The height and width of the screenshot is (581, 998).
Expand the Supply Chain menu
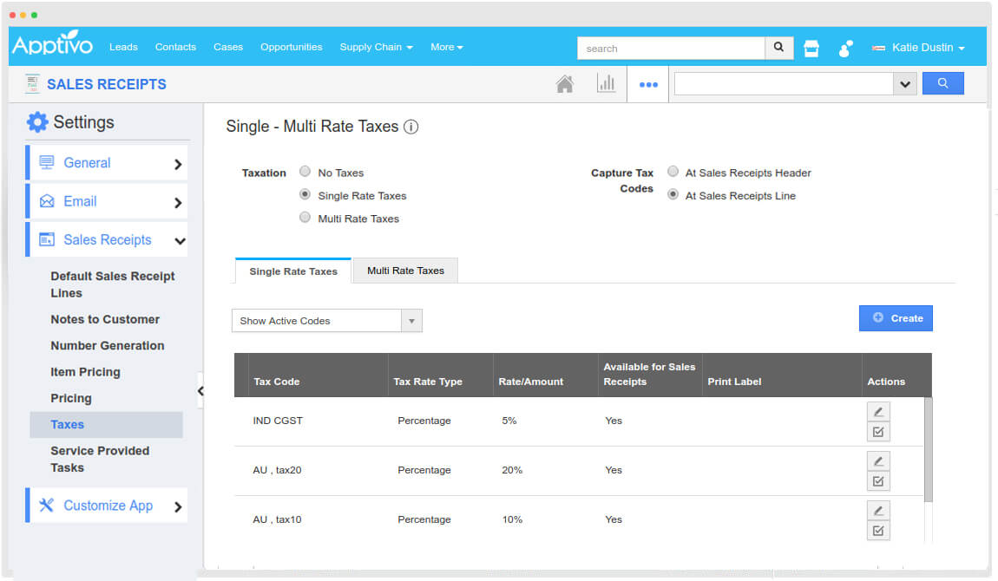click(376, 47)
